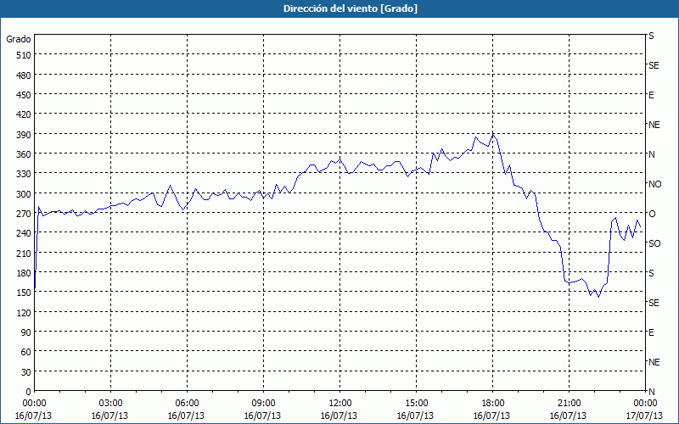
Task: Click the 420 degree axis label
Action: [24, 114]
